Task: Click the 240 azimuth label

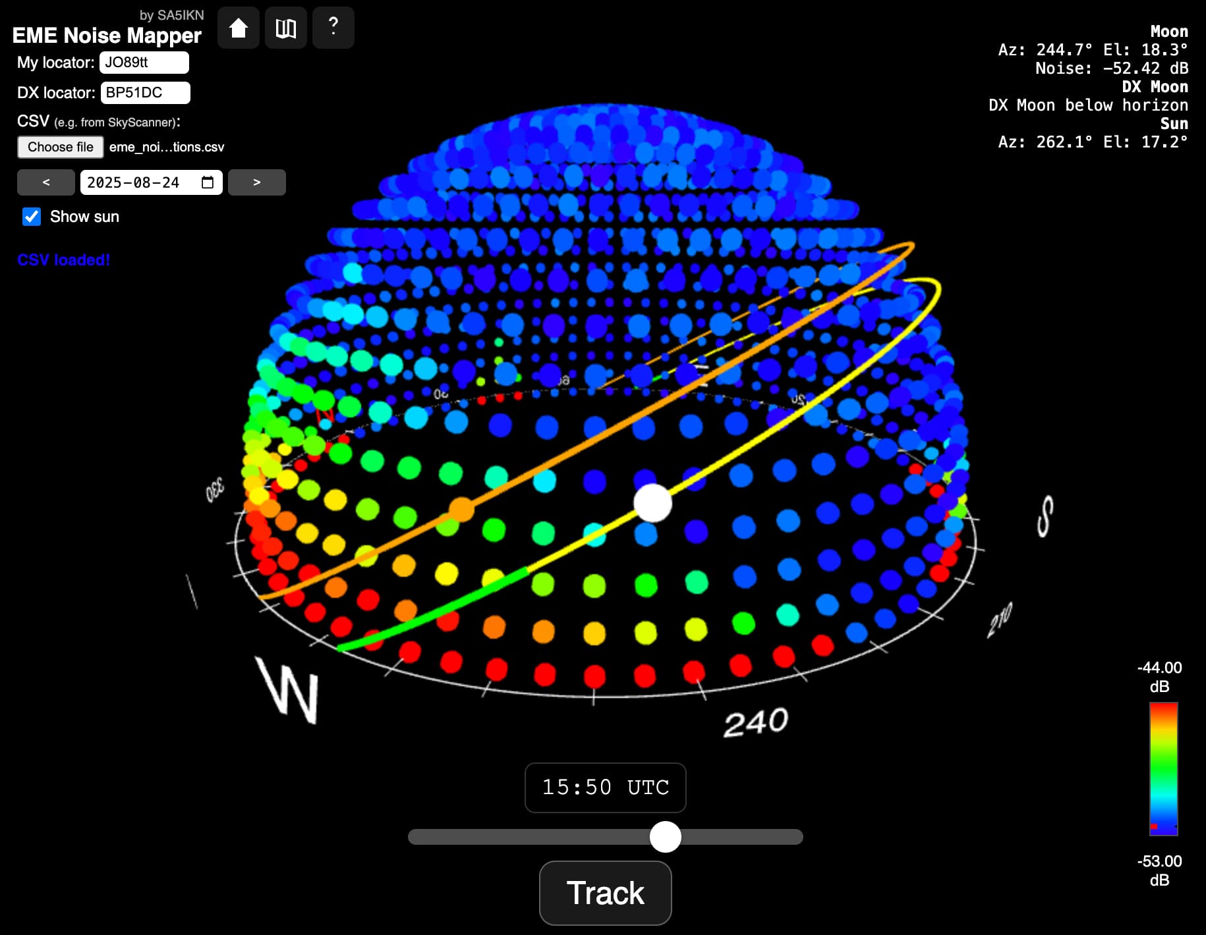Action: [755, 722]
